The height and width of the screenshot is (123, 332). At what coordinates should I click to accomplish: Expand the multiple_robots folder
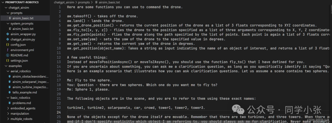pos(8,119)
